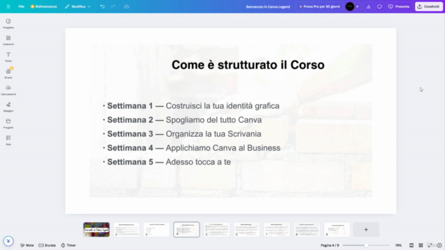The width and height of the screenshot is (445, 250).
Task: Start the Prova Pro per 30 giorni trial
Action: coord(320,6)
